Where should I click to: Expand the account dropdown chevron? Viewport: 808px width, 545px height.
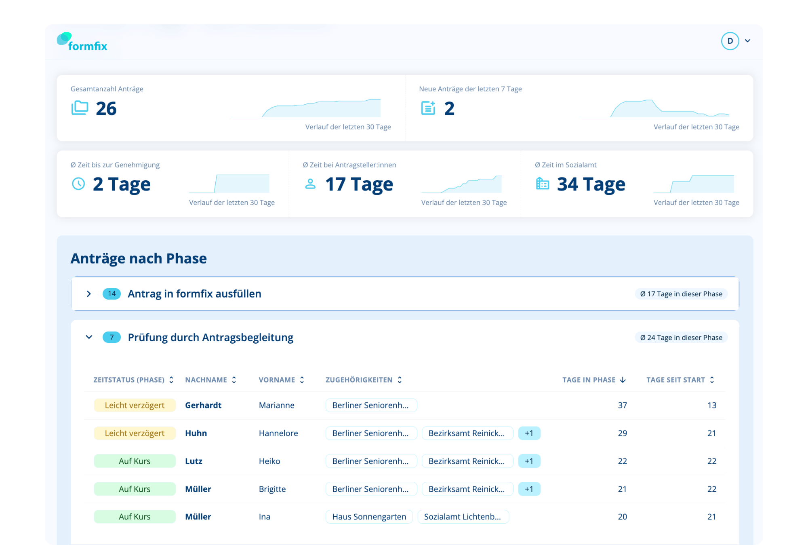point(747,41)
